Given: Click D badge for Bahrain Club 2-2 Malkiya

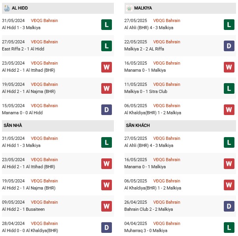Looking at the screenshot, I should coord(229,206).
